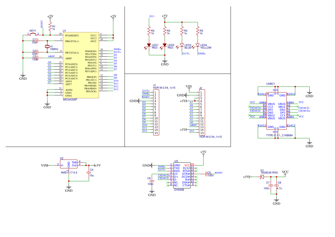Screen dimensions: 335x237
Task: Click the VCC power flag beside D1
Action: pyautogui.click(x=285, y=172)
